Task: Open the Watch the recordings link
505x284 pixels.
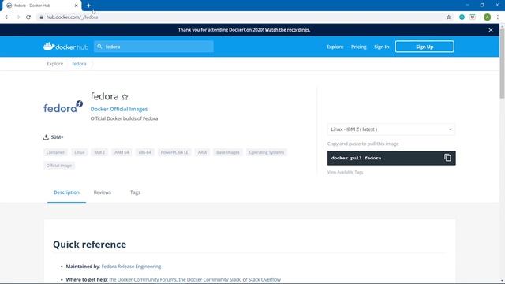Action: (287, 30)
